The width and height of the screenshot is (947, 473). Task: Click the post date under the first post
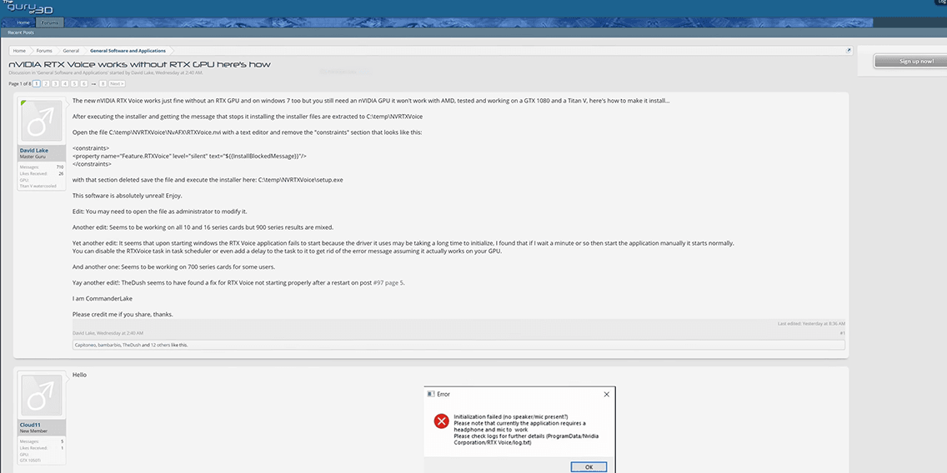coord(119,333)
